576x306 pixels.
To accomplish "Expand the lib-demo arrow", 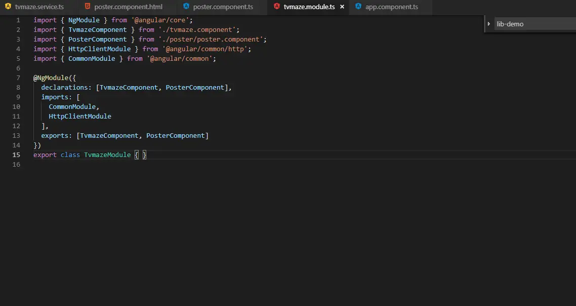I will tap(489, 24).
